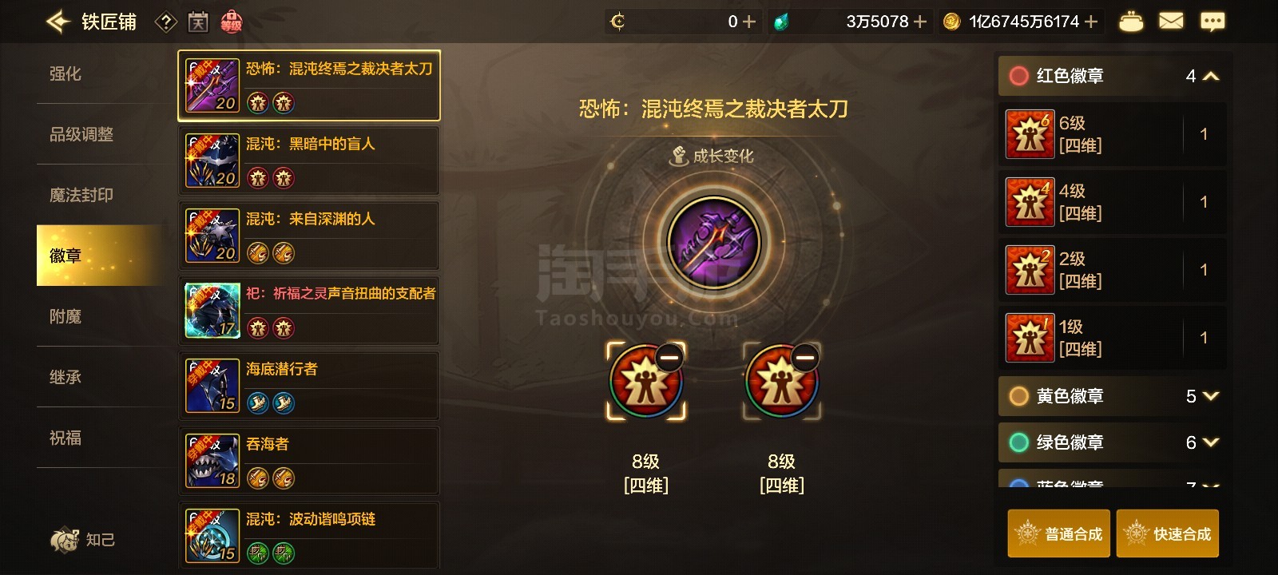
Task: Select the 6级 四维 red emblem
Action: point(1112,134)
